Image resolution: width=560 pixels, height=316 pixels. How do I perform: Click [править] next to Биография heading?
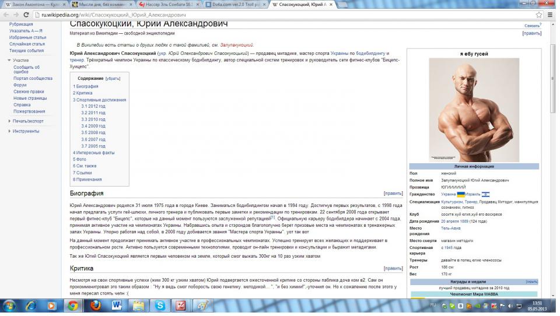coord(393,193)
